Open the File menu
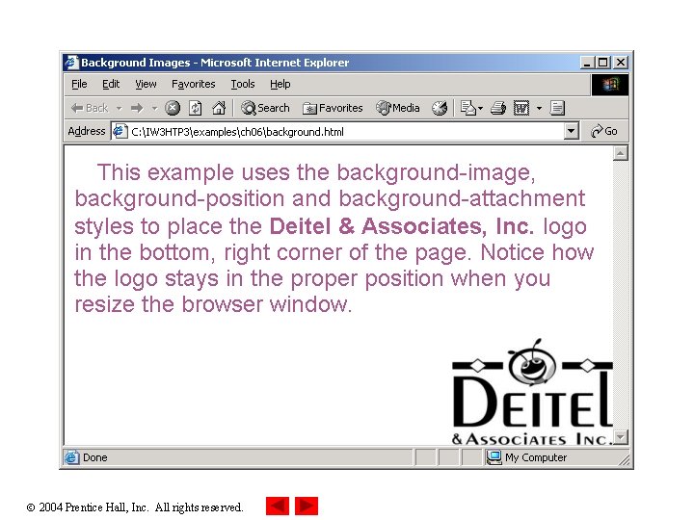The height and width of the screenshot is (520, 694). pyautogui.click(x=79, y=84)
